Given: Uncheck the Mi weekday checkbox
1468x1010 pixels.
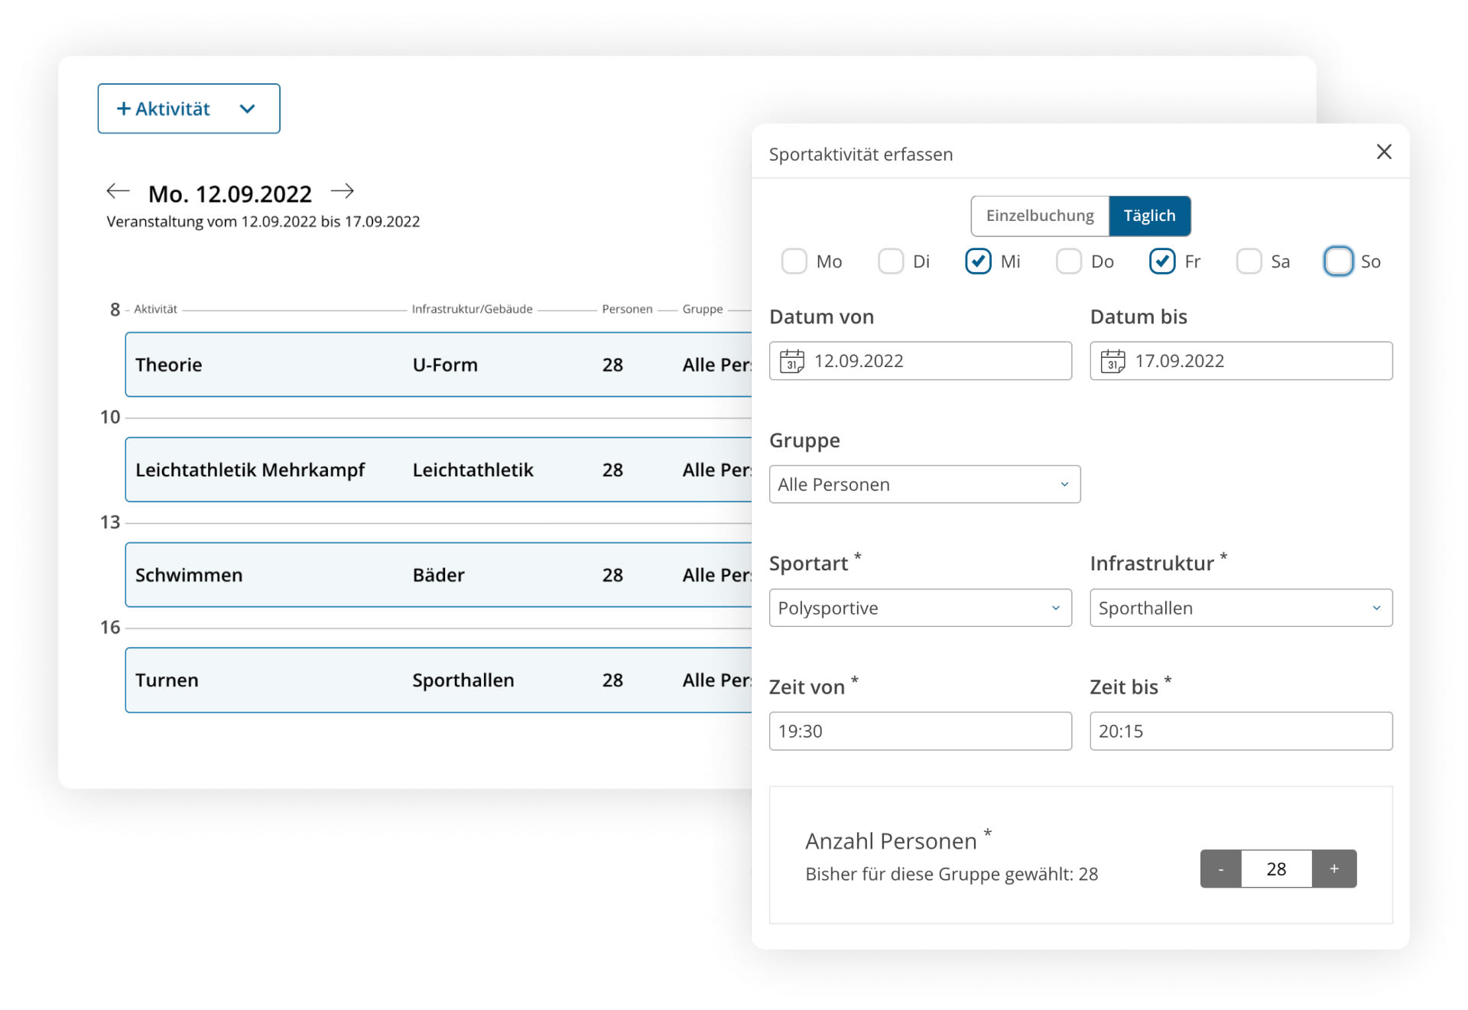Looking at the screenshot, I should pos(978,261).
